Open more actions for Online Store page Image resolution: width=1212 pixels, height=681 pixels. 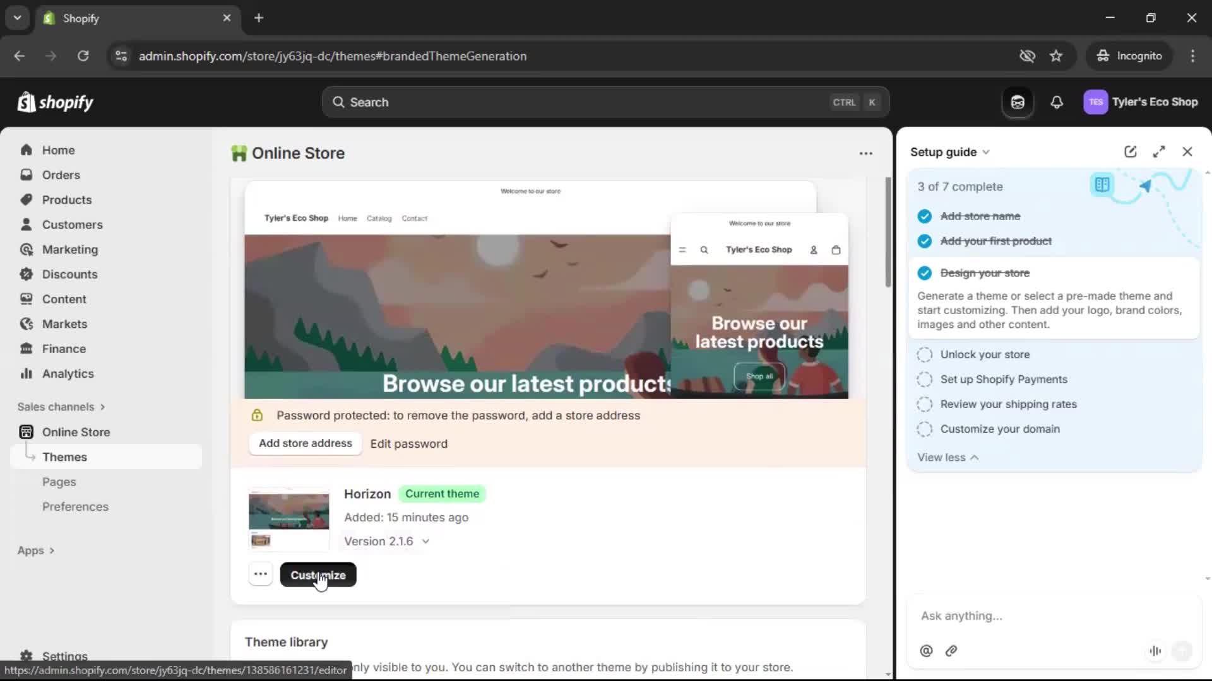pyautogui.click(x=865, y=153)
